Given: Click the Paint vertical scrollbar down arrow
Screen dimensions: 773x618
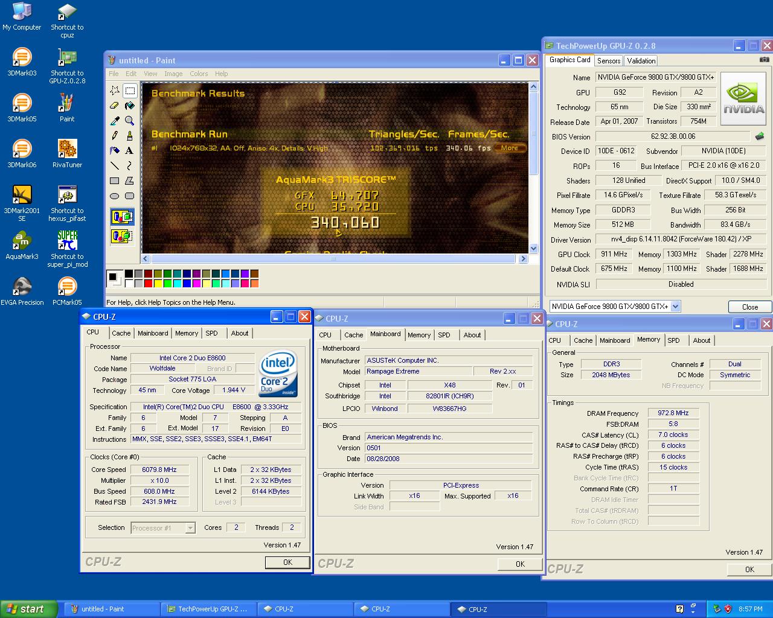Looking at the screenshot, I should [x=533, y=248].
